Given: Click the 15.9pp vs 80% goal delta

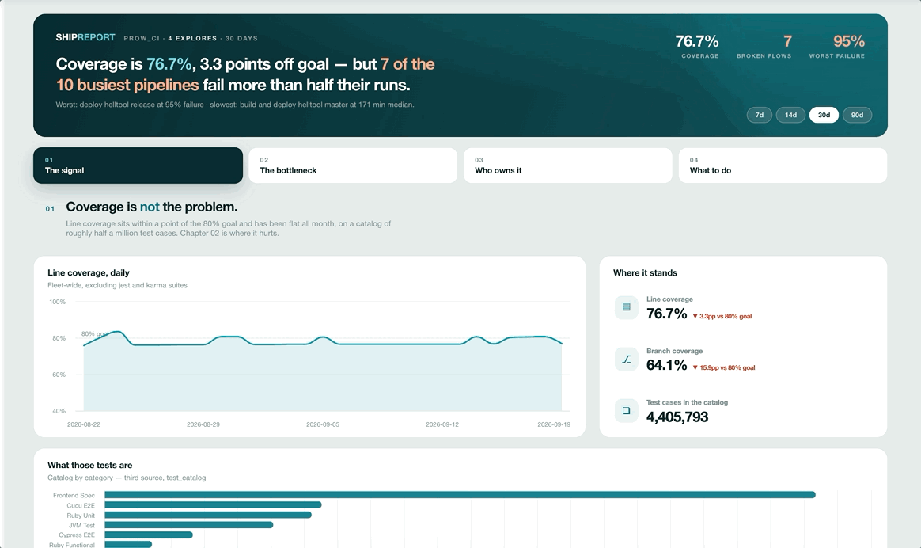Looking at the screenshot, I should point(724,368).
